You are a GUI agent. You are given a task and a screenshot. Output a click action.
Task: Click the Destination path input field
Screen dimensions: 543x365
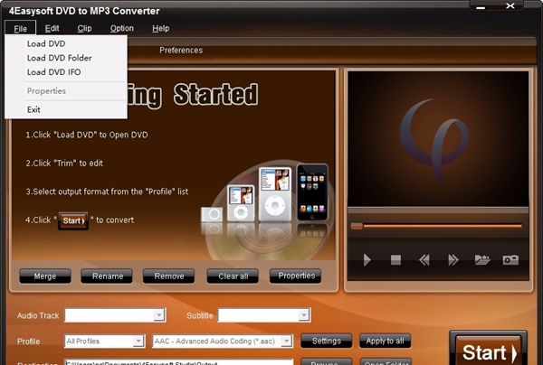point(178,362)
